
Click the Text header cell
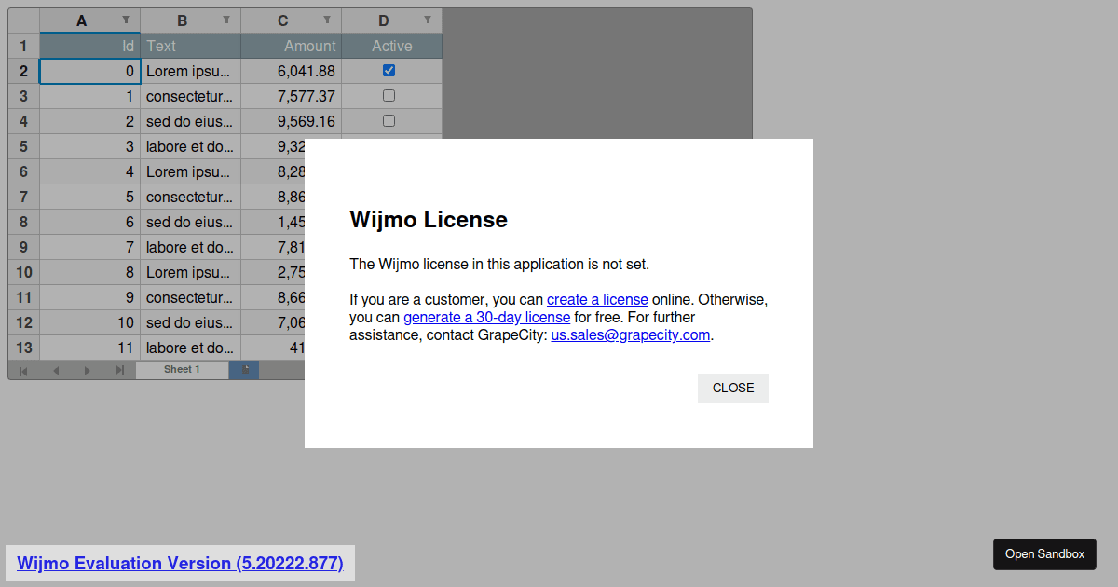191,46
